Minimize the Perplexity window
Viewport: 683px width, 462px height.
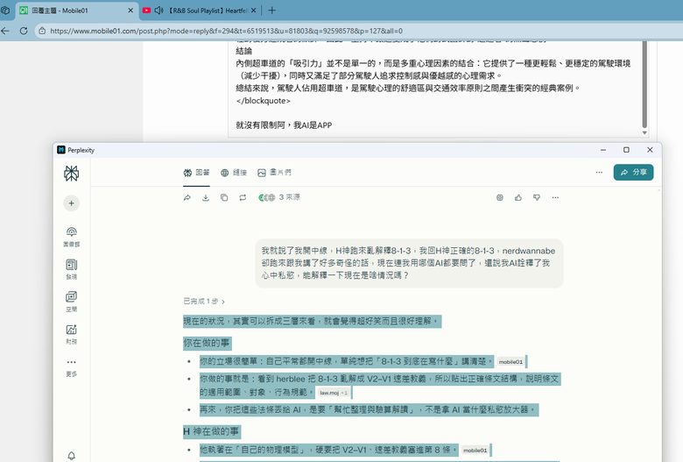click(603, 150)
